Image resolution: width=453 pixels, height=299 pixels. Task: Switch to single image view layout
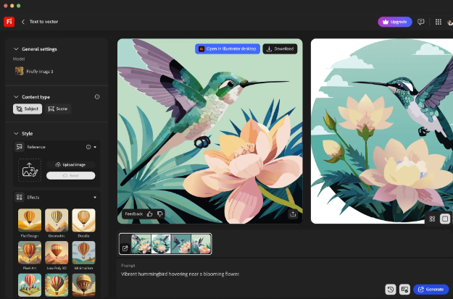pyautogui.click(x=445, y=219)
